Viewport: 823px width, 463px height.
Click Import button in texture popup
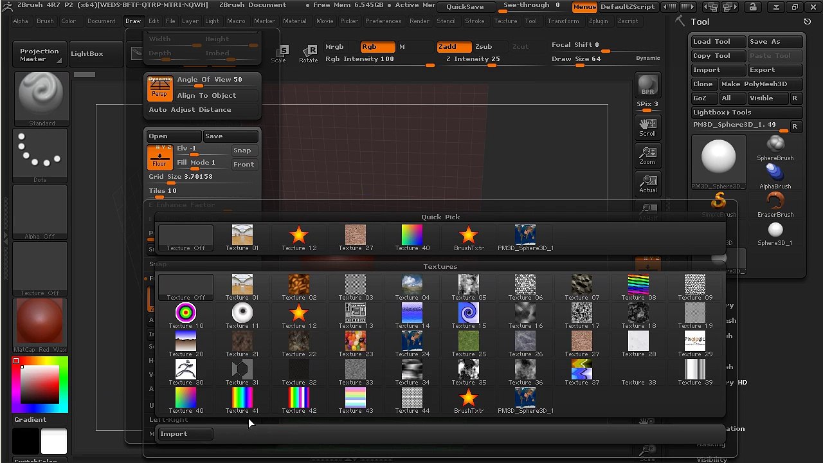pos(185,434)
